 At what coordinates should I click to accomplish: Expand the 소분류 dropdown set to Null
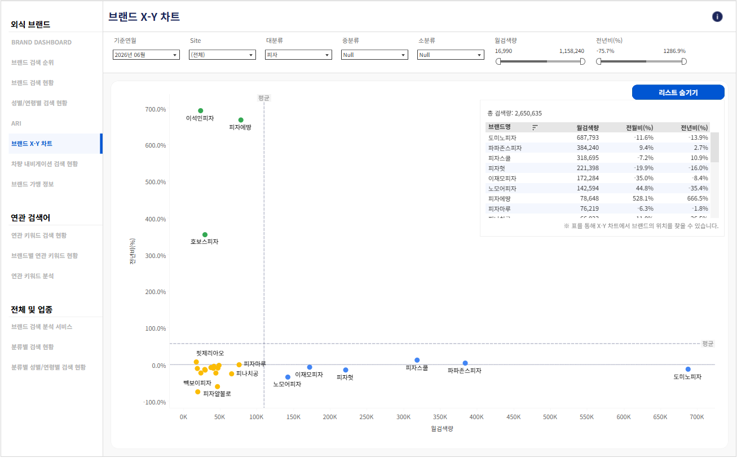(451, 55)
